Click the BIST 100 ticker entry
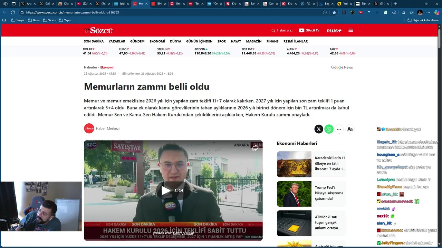The image size is (442, 248). (258, 51)
